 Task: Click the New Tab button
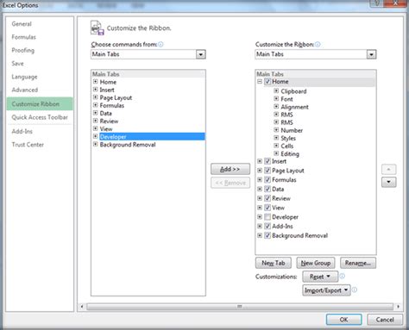(274, 263)
